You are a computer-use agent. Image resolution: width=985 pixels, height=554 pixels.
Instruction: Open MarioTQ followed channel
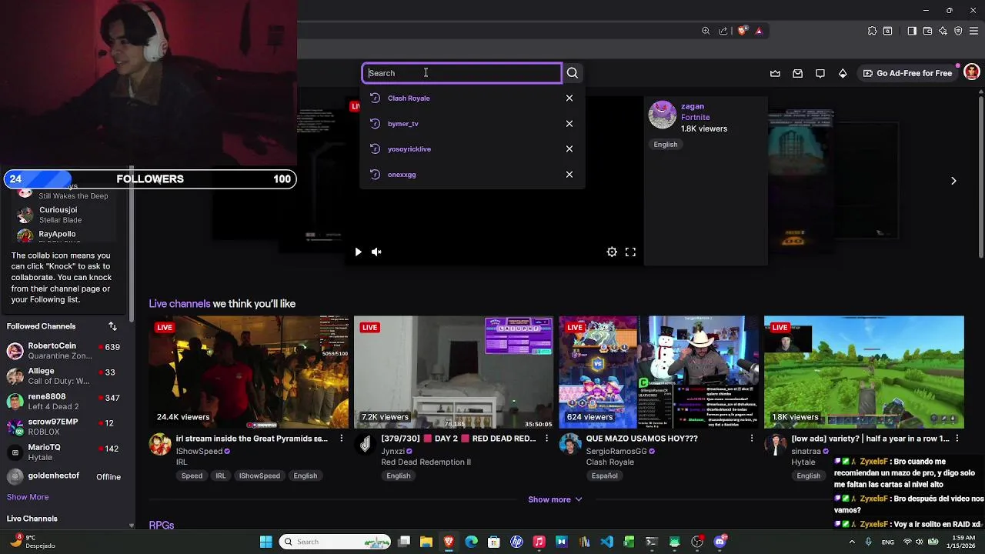coord(65,452)
